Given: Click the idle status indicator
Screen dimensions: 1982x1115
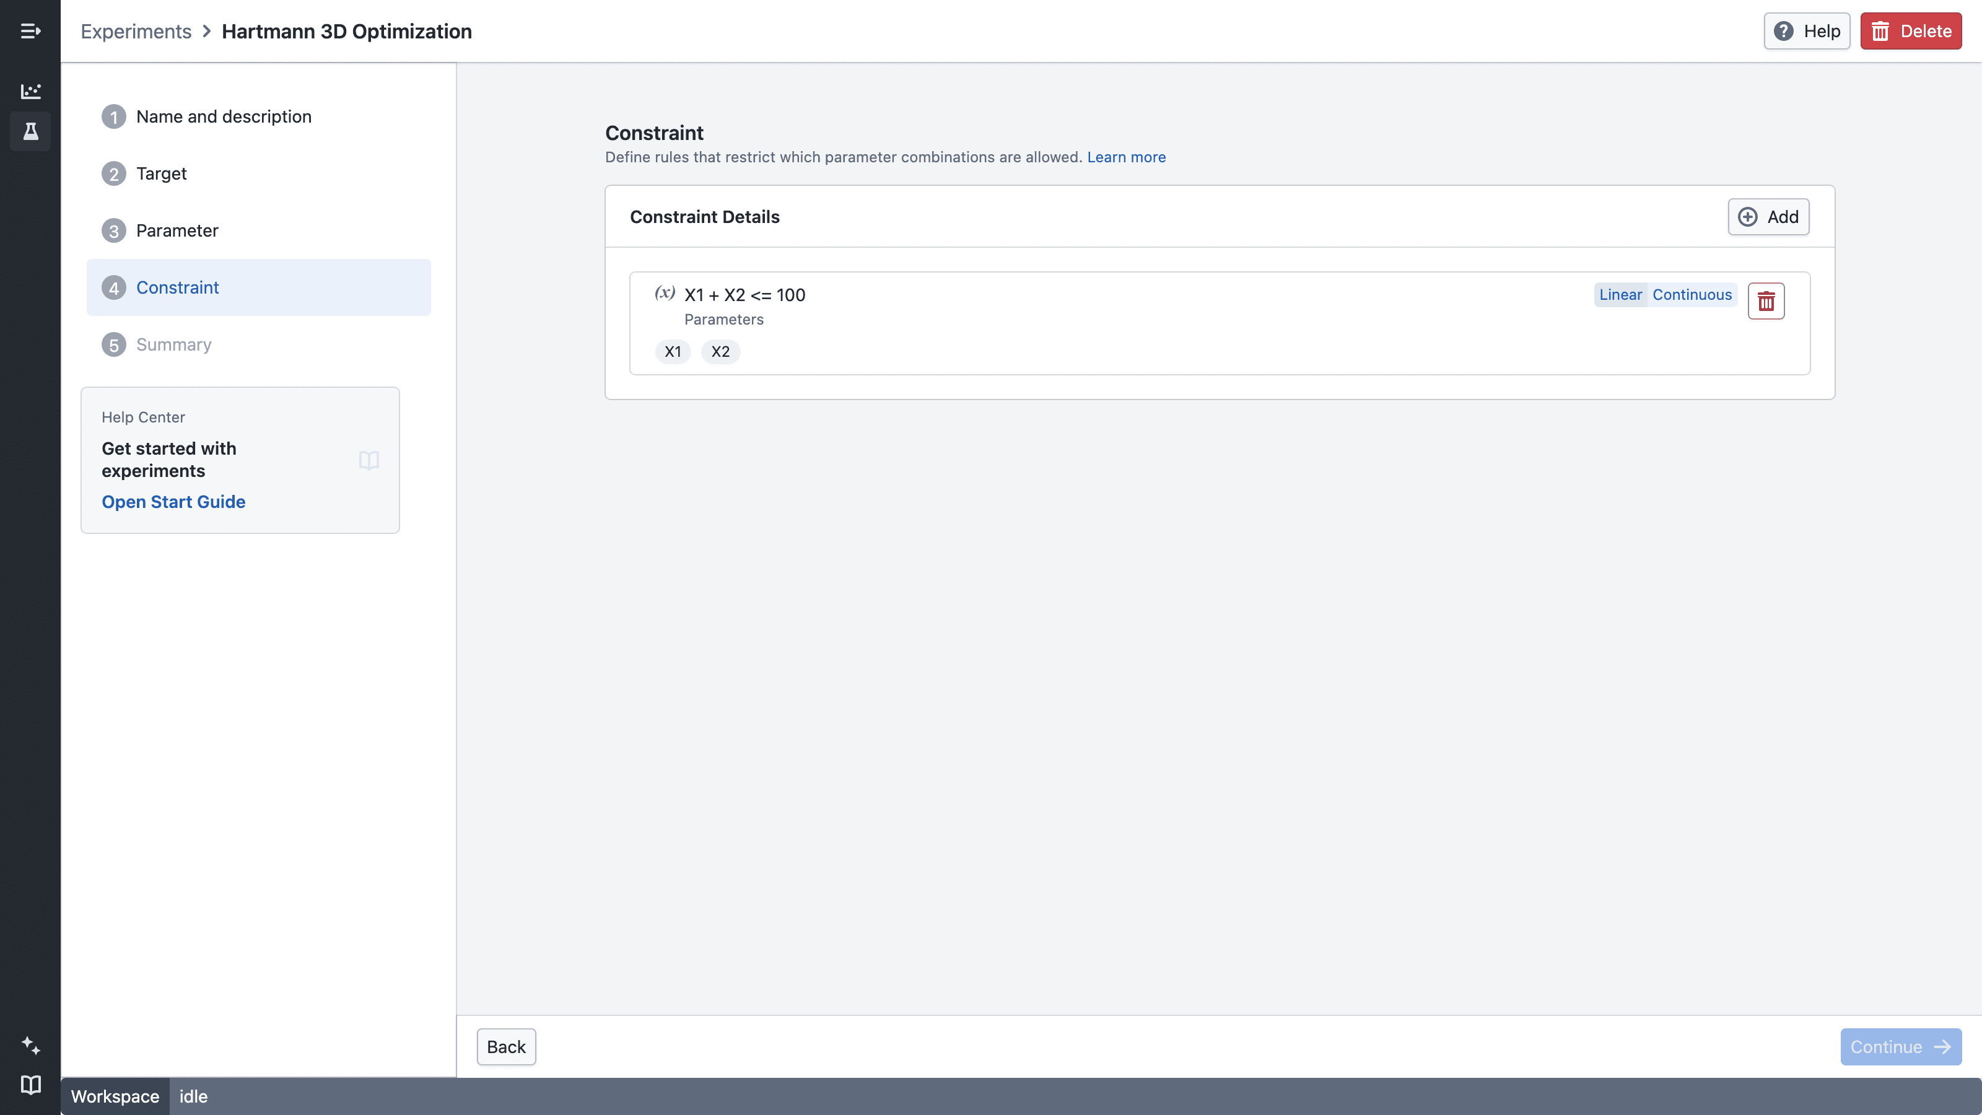Looking at the screenshot, I should pyautogui.click(x=193, y=1096).
